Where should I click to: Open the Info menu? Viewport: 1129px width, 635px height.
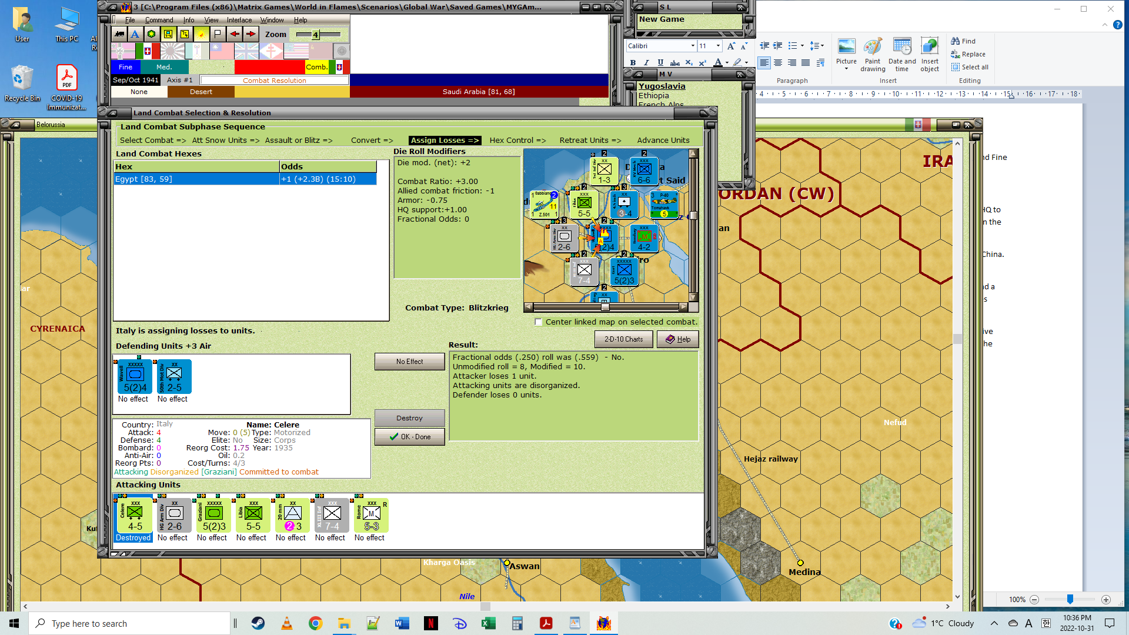point(188,20)
